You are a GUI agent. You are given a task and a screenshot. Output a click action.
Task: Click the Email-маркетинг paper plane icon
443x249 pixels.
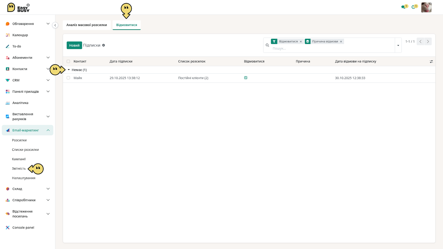(x=7, y=130)
